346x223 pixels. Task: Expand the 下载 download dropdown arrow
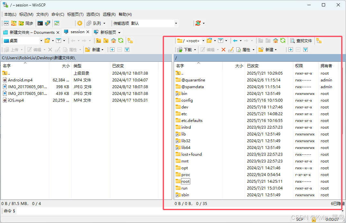click(x=195, y=50)
